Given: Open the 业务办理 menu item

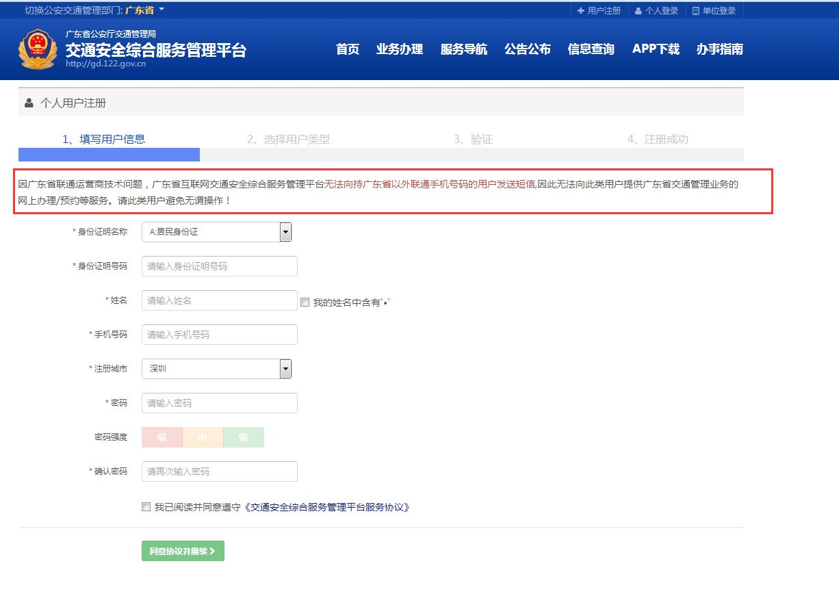Looking at the screenshot, I should pyautogui.click(x=400, y=49).
